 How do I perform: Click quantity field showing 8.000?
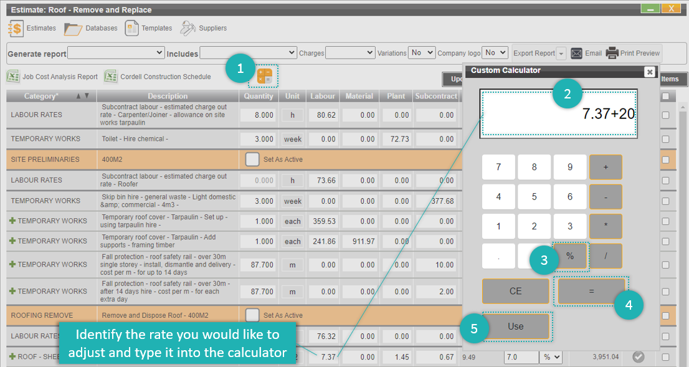click(259, 115)
